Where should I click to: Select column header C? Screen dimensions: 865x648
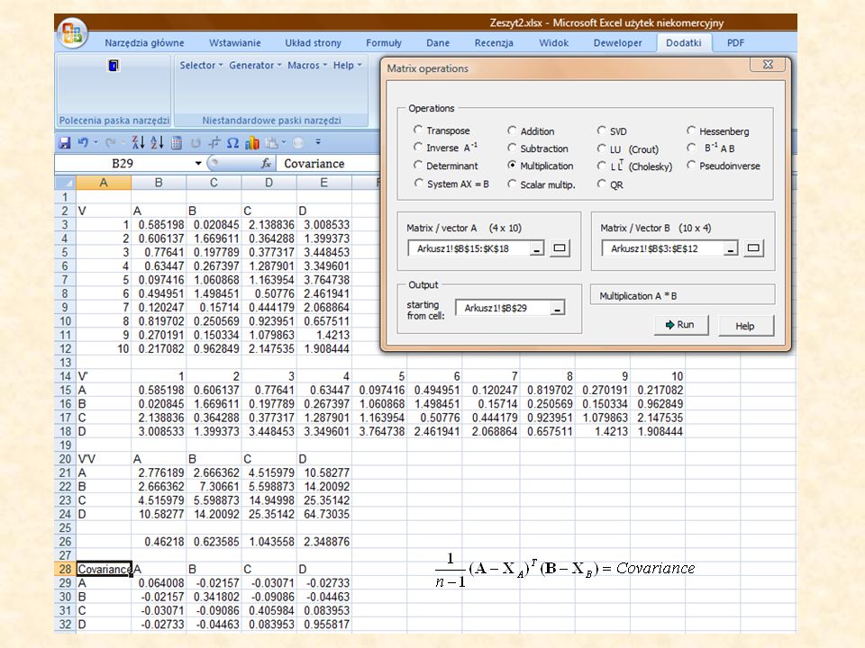(214, 183)
